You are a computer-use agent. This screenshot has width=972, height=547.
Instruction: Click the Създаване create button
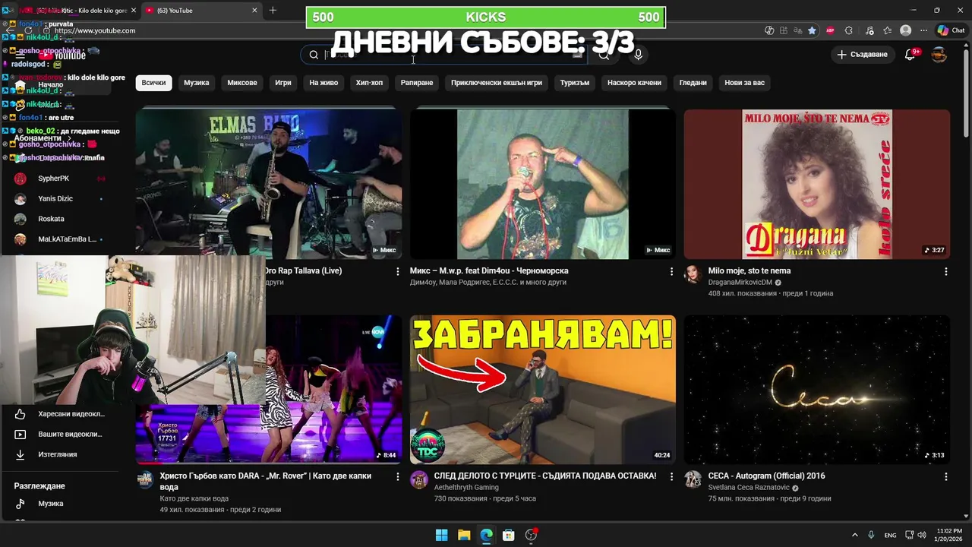(x=862, y=55)
